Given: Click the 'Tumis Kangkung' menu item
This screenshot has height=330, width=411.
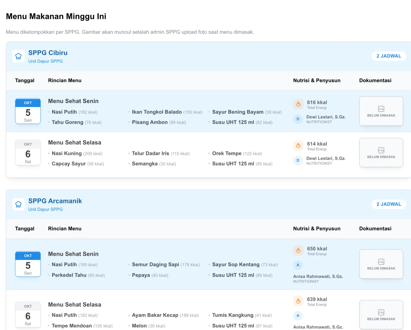Looking at the screenshot, I should coord(233,315).
